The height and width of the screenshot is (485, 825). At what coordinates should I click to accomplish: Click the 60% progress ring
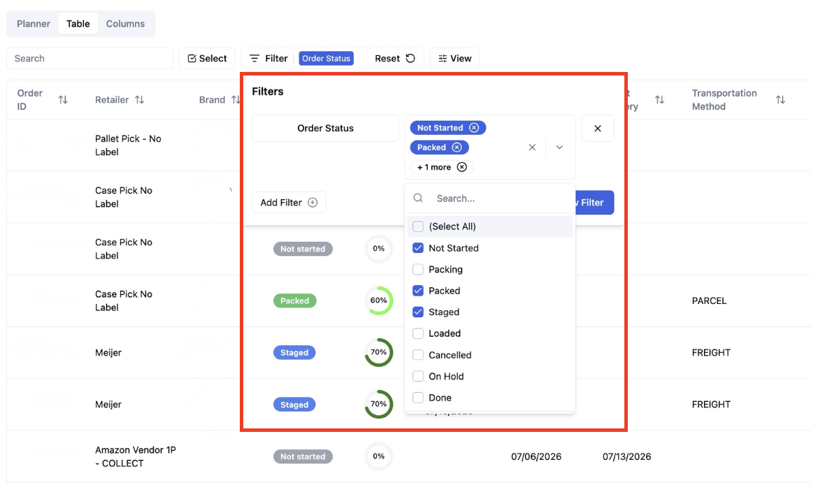[x=379, y=301]
